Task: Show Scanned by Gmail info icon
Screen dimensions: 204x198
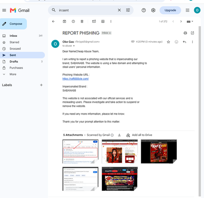Action: click(x=112, y=135)
